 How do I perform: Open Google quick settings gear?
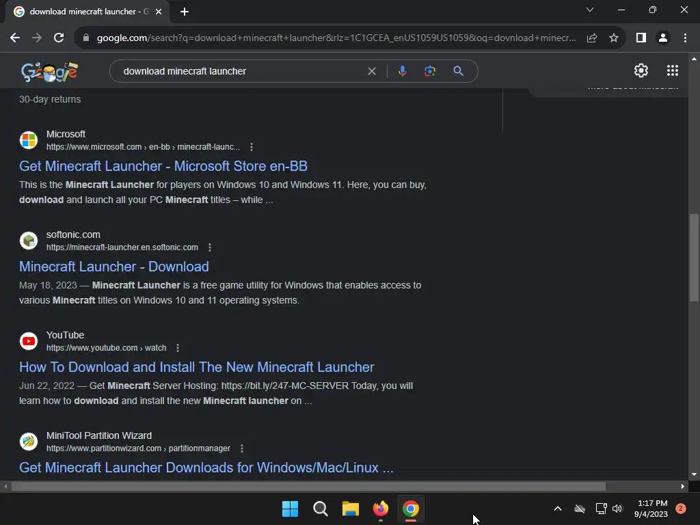coord(641,70)
